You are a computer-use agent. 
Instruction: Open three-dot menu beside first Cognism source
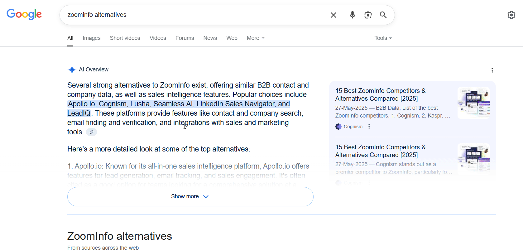coord(369,127)
